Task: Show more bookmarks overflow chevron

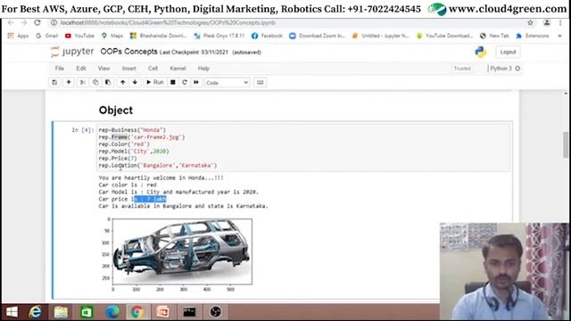Action: pos(559,36)
